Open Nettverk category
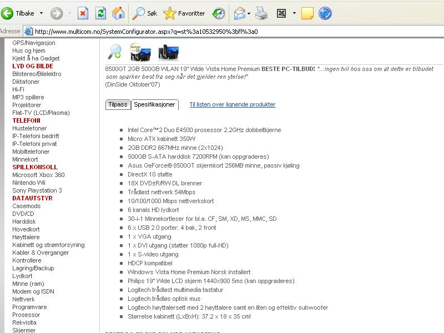The width and height of the screenshot is (444, 333). coord(23,299)
